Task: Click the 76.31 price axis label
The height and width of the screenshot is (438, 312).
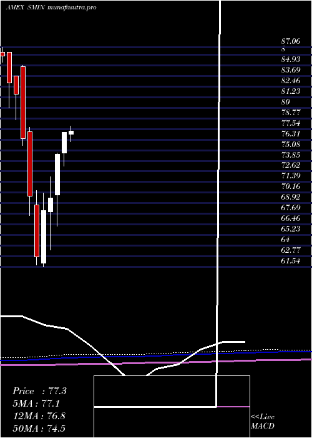Action: pyautogui.click(x=291, y=133)
